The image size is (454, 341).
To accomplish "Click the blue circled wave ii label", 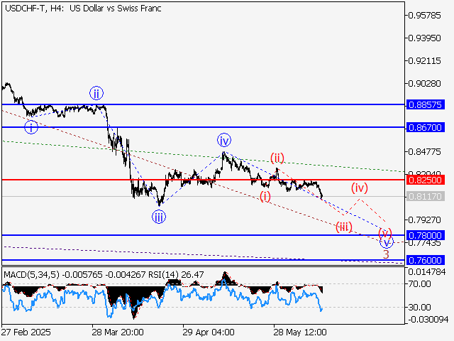I will click(x=96, y=92).
